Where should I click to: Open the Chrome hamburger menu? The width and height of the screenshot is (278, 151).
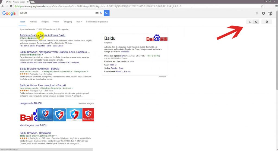(276, 6)
